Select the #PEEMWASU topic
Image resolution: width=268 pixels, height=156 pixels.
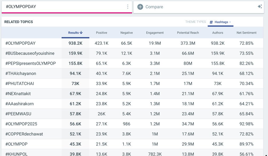point(18,114)
